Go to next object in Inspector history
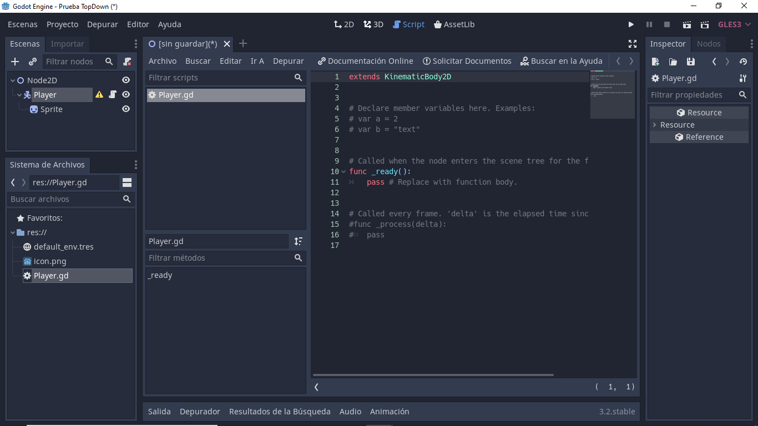The width and height of the screenshot is (758, 426). [x=727, y=62]
